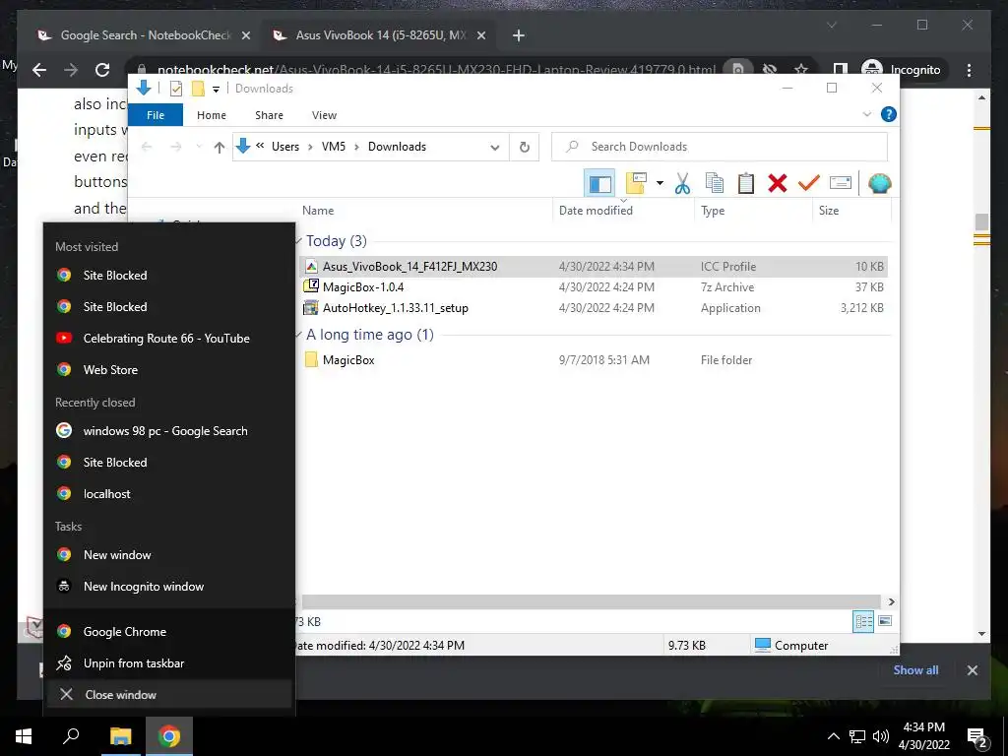Choose New window in jump list tasks
This screenshot has width=1008, height=756.
(x=168, y=555)
